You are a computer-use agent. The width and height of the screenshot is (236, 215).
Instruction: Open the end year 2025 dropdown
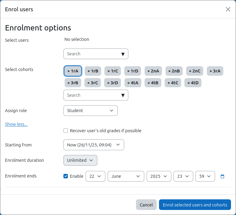coord(159,176)
